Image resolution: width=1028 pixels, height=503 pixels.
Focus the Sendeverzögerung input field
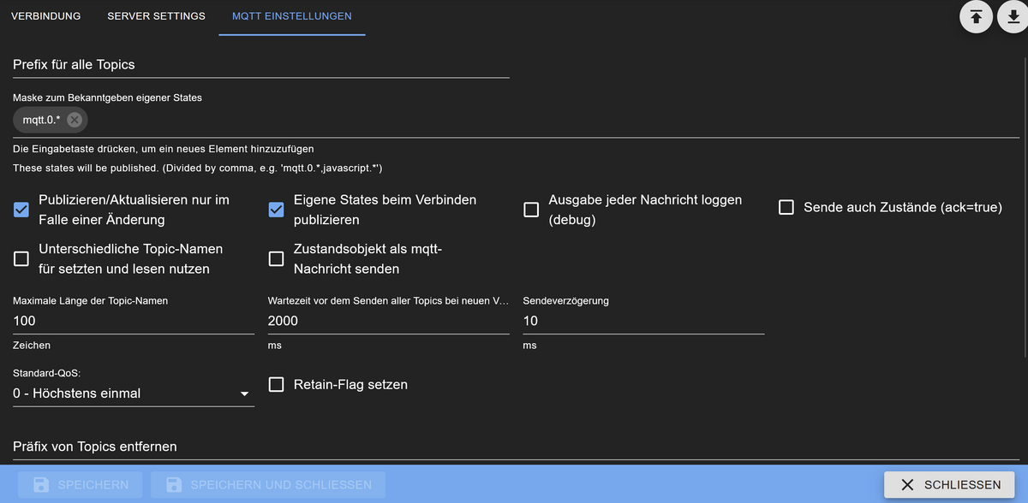(642, 321)
